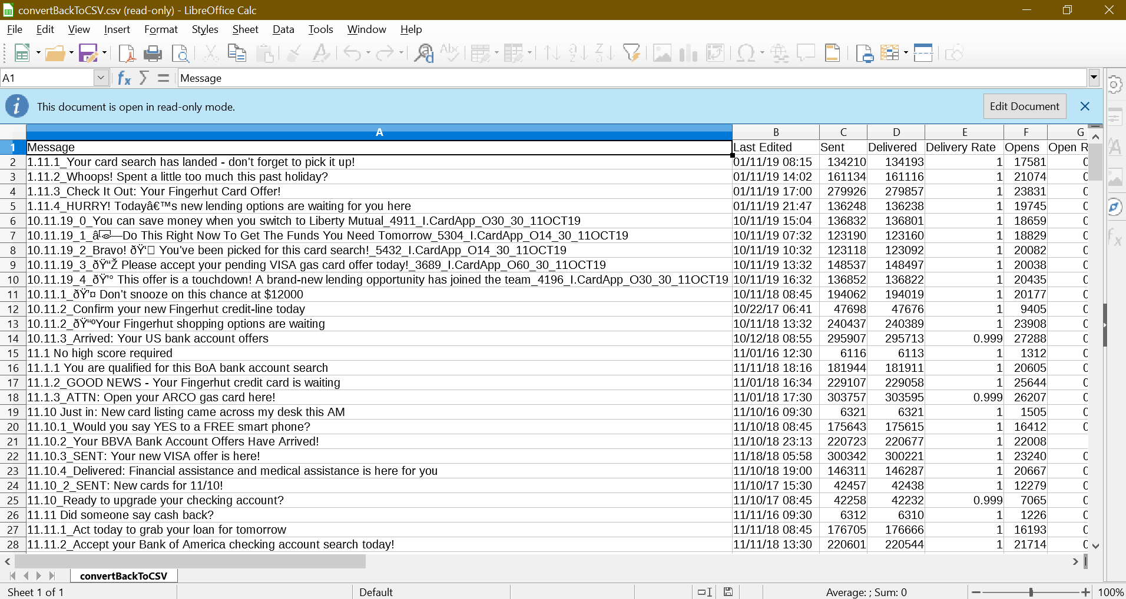
Task: Click the Define Print Area icon
Action: click(865, 54)
